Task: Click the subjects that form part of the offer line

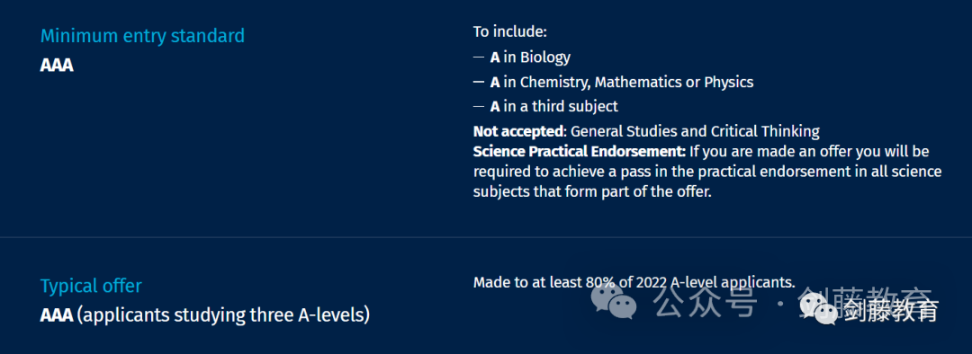Action: tap(592, 192)
